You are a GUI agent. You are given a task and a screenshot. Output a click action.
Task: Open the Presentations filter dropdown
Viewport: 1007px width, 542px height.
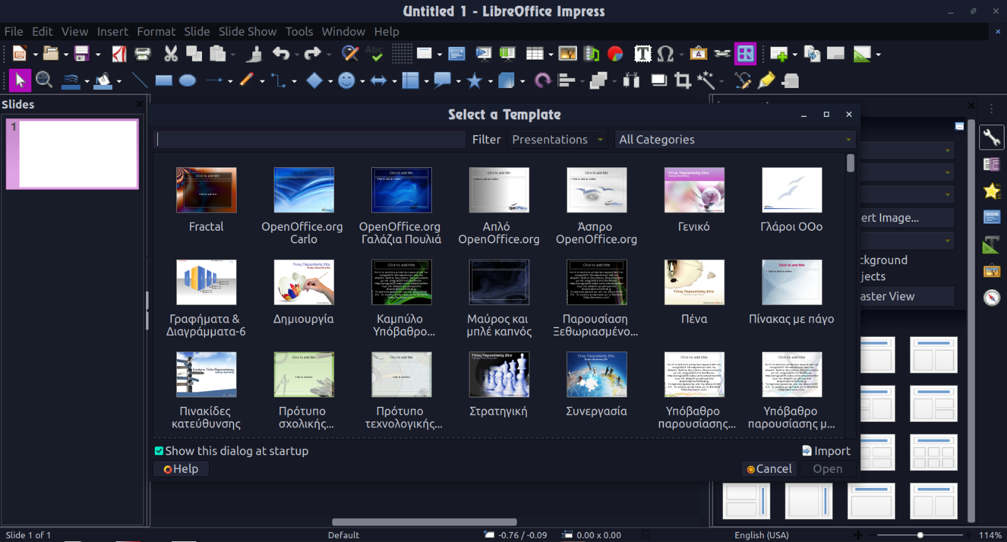558,140
